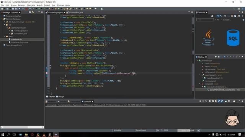The height and width of the screenshot is (137, 245).
Task: Open Package Explorer view menu
Action: pos(36,12)
